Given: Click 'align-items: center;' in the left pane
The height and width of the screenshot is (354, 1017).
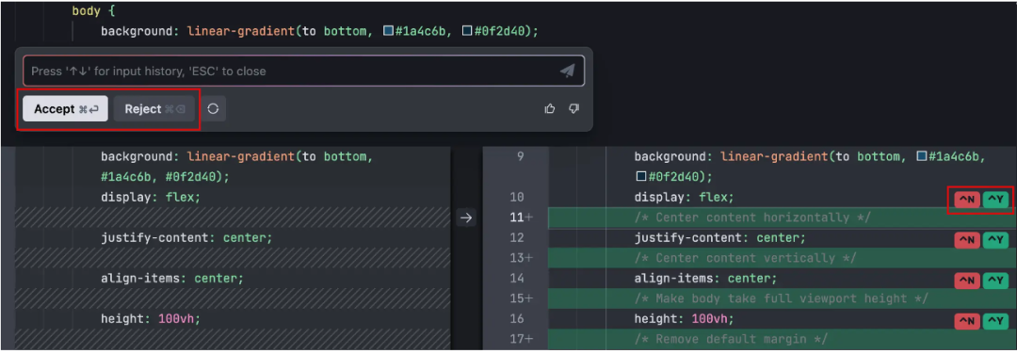Looking at the screenshot, I should pyautogui.click(x=172, y=279).
